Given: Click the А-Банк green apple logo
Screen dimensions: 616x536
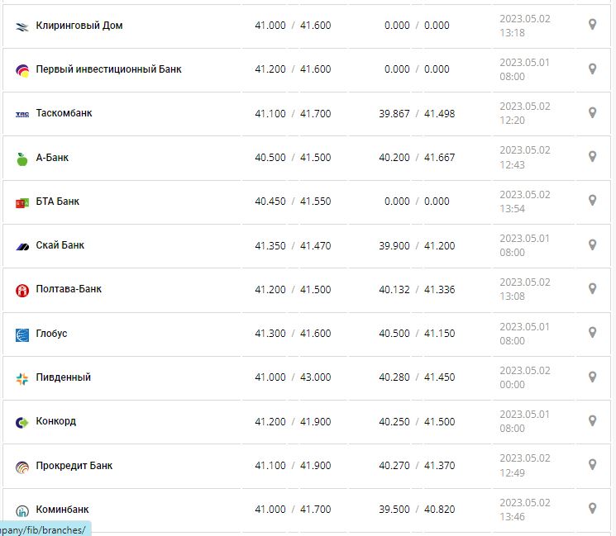Looking at the screenshot, I should tap(22, 159).
